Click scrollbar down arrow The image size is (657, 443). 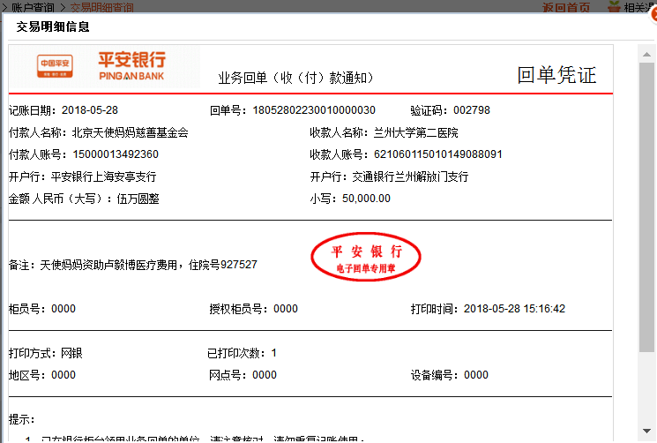(x=646, y=431)
